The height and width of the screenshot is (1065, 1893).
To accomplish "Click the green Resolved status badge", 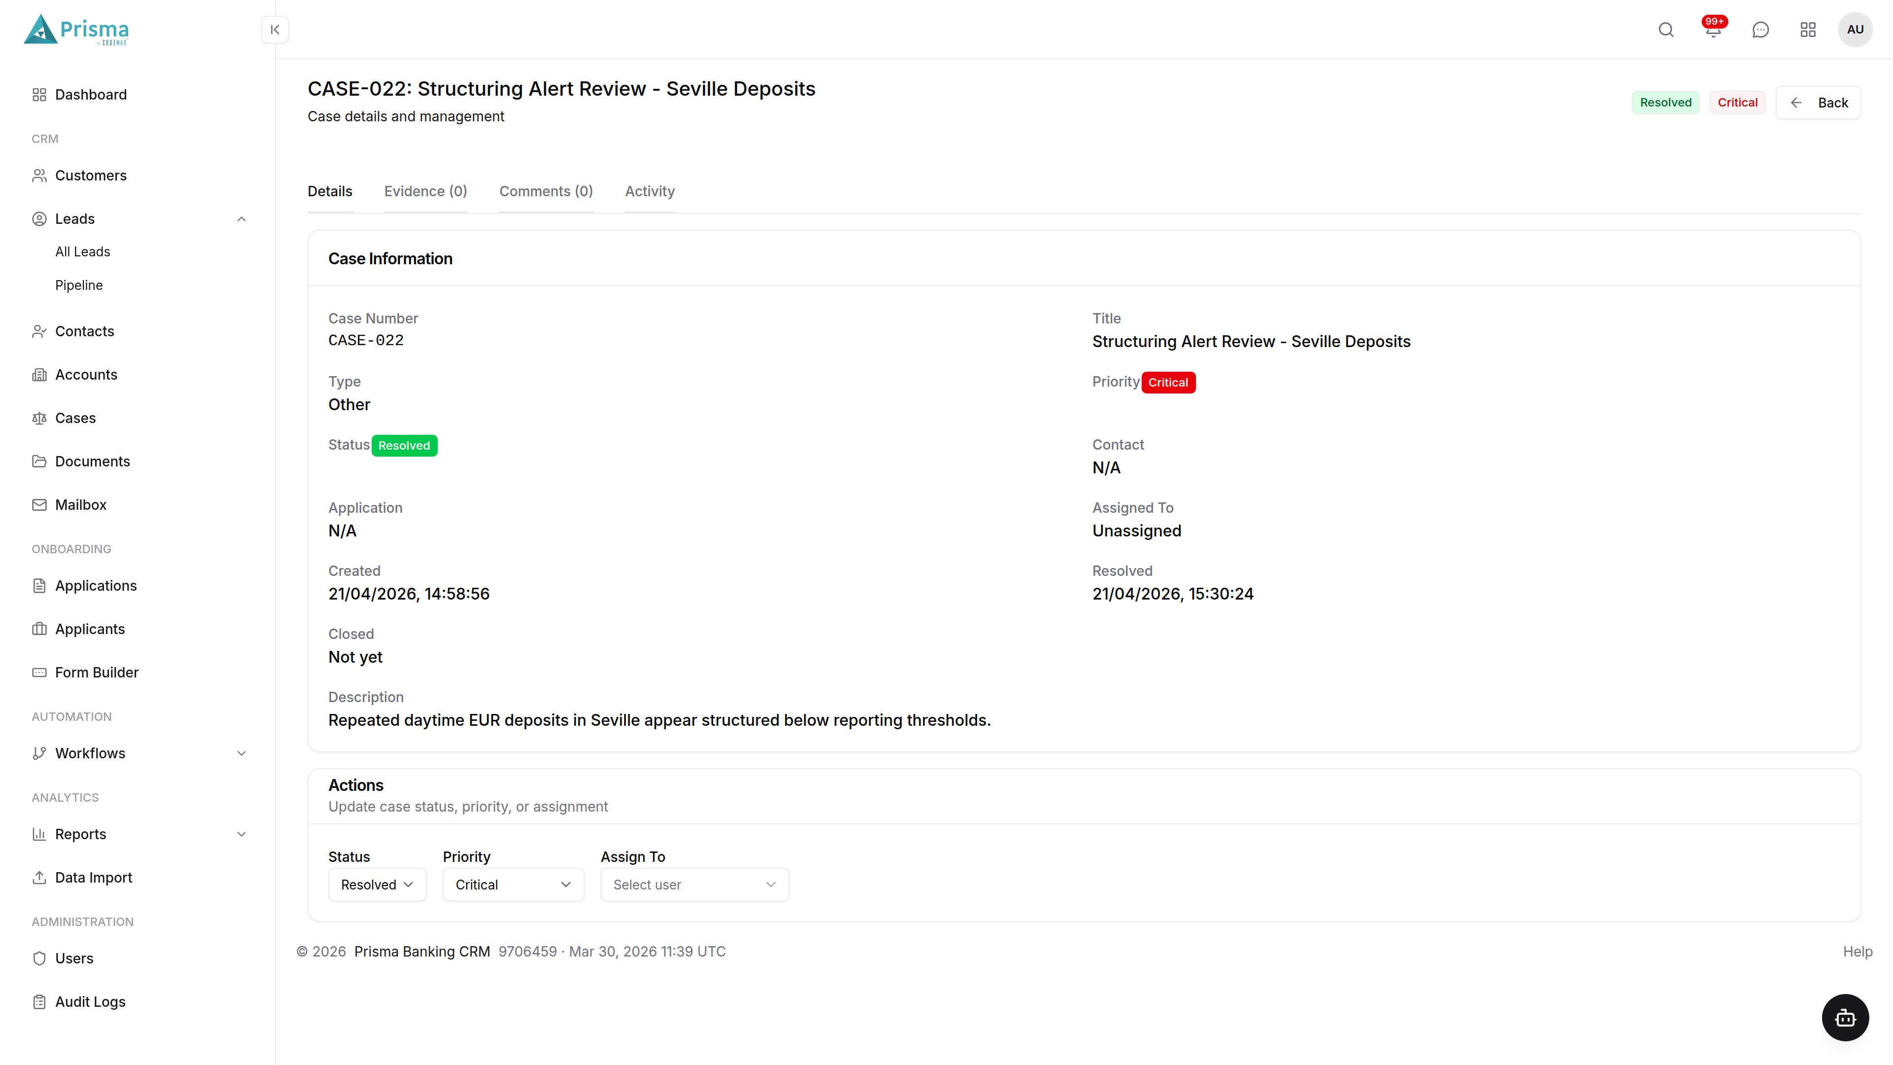I will [x=404, y=445].
